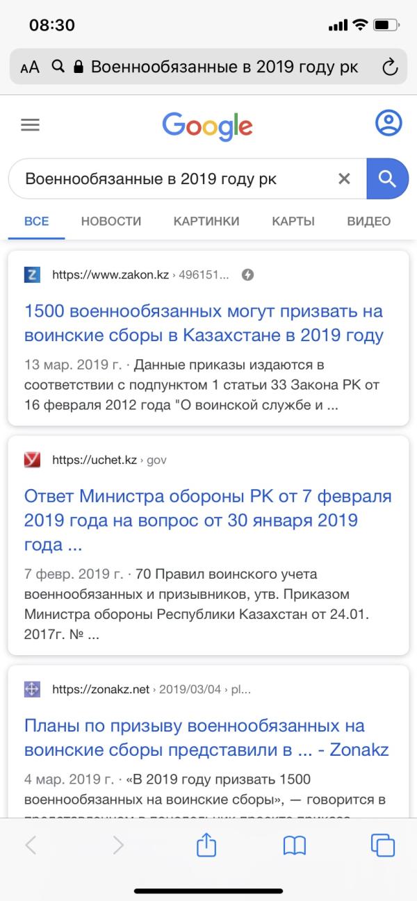Image resolution: width=417 pixels, height=901 pixels.
Task: Open the Google hamburger menu
Action: [30, 125]
